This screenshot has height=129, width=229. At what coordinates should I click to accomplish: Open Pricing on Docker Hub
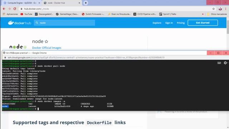point(181,23)
